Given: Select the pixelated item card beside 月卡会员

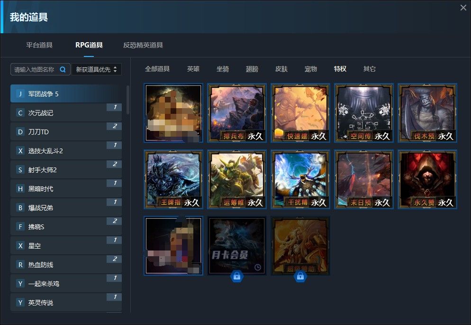Looking at the screenshot, I should pyautogui.click(x=173, y=246).
